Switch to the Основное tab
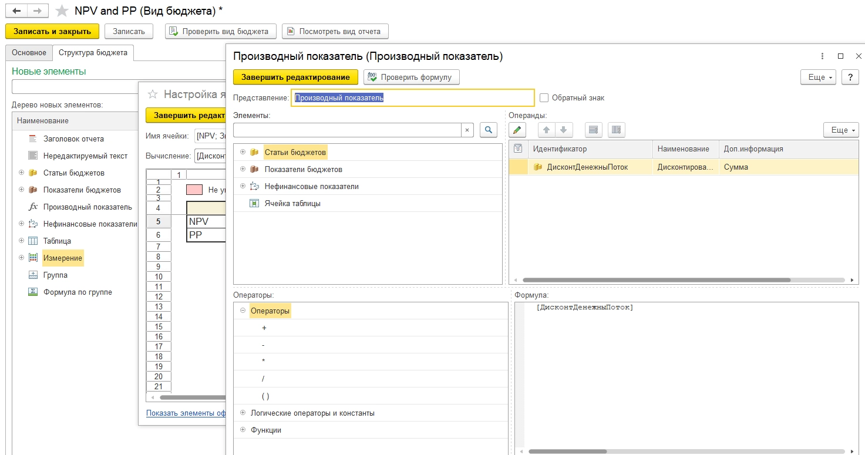 29,53
